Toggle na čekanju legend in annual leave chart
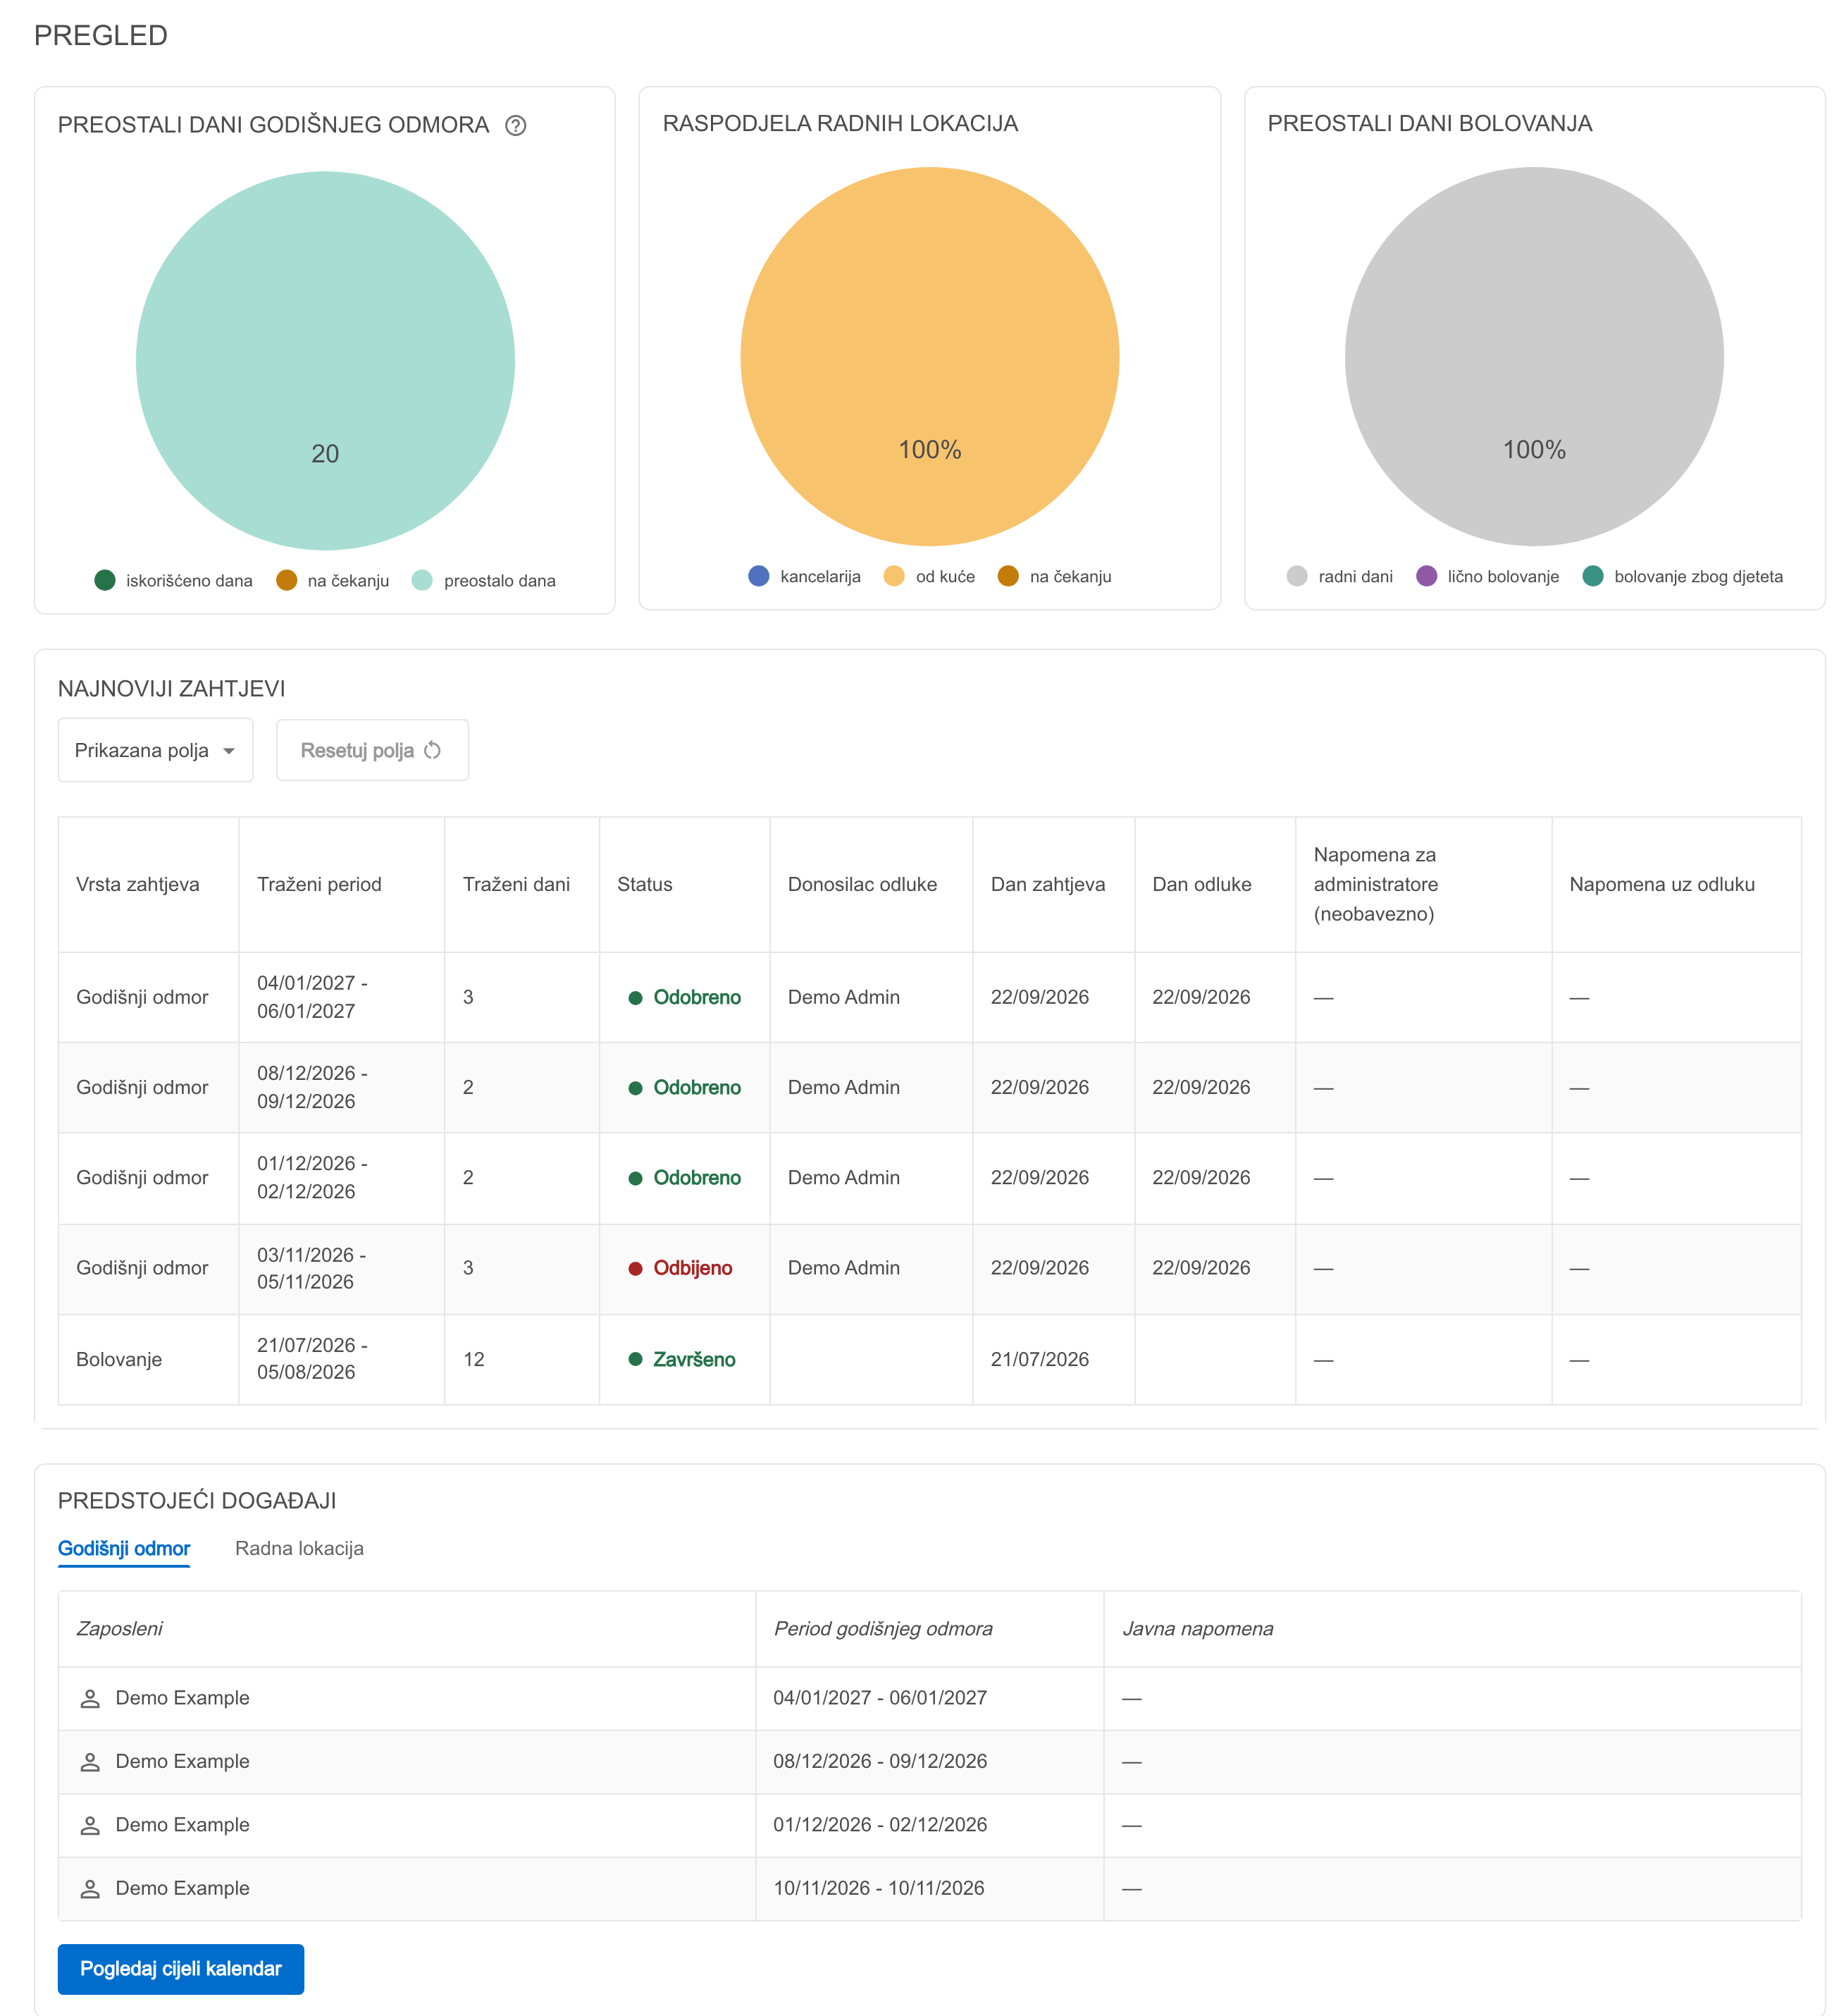Image resolution: width=1839 pixels, height=2016 pixels. (333, 581)
